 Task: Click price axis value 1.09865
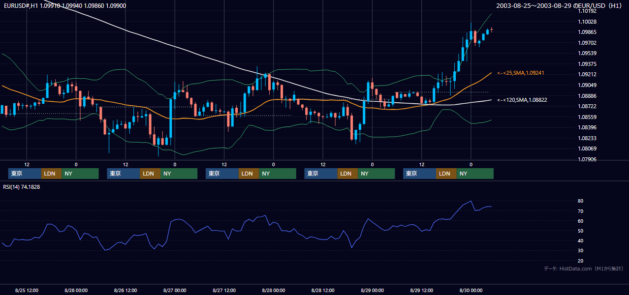pos(586,32)
